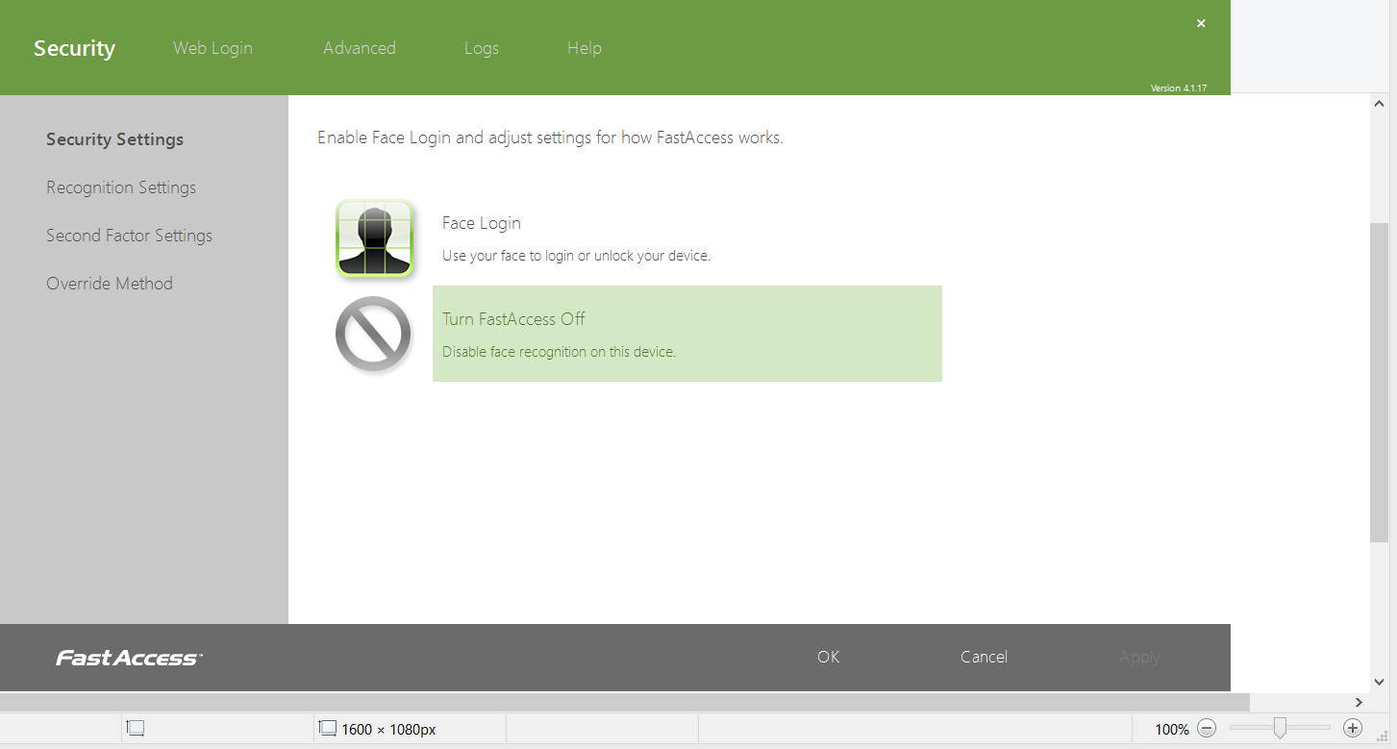Click the zoom slider handle
Image resolution: width=1397 pixels, height=749 pixels.
click(x=1280, y=729)
